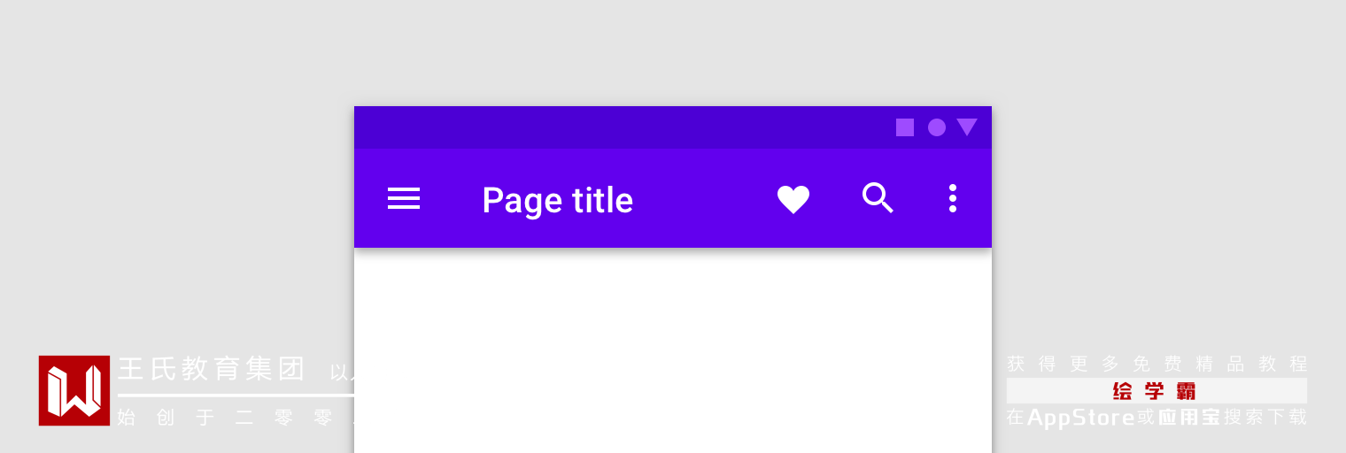Click the white content area below the app bar
The image size is (1346, 453).
pos(673,354)
